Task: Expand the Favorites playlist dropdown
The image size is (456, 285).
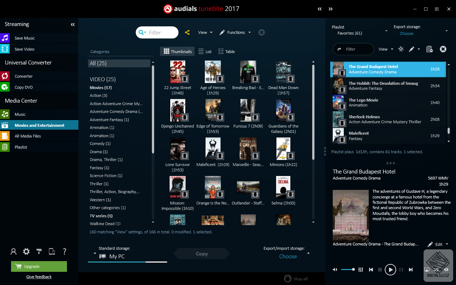Action: point(386,31)
